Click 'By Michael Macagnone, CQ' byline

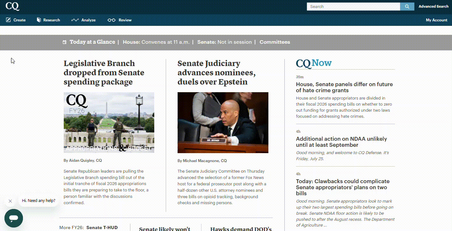[202, 161]
